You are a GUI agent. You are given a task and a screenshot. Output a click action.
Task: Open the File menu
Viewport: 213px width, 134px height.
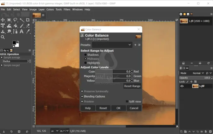[3, 9]
